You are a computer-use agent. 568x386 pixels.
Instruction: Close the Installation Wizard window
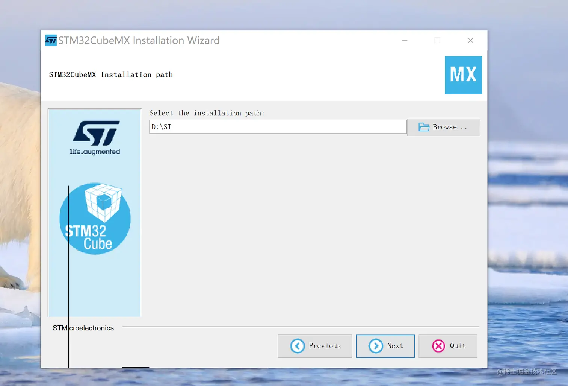coord(470,40)
